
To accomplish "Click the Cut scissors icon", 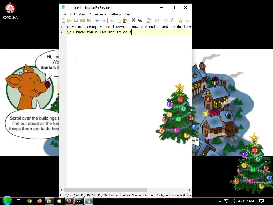I will (112, 21).
